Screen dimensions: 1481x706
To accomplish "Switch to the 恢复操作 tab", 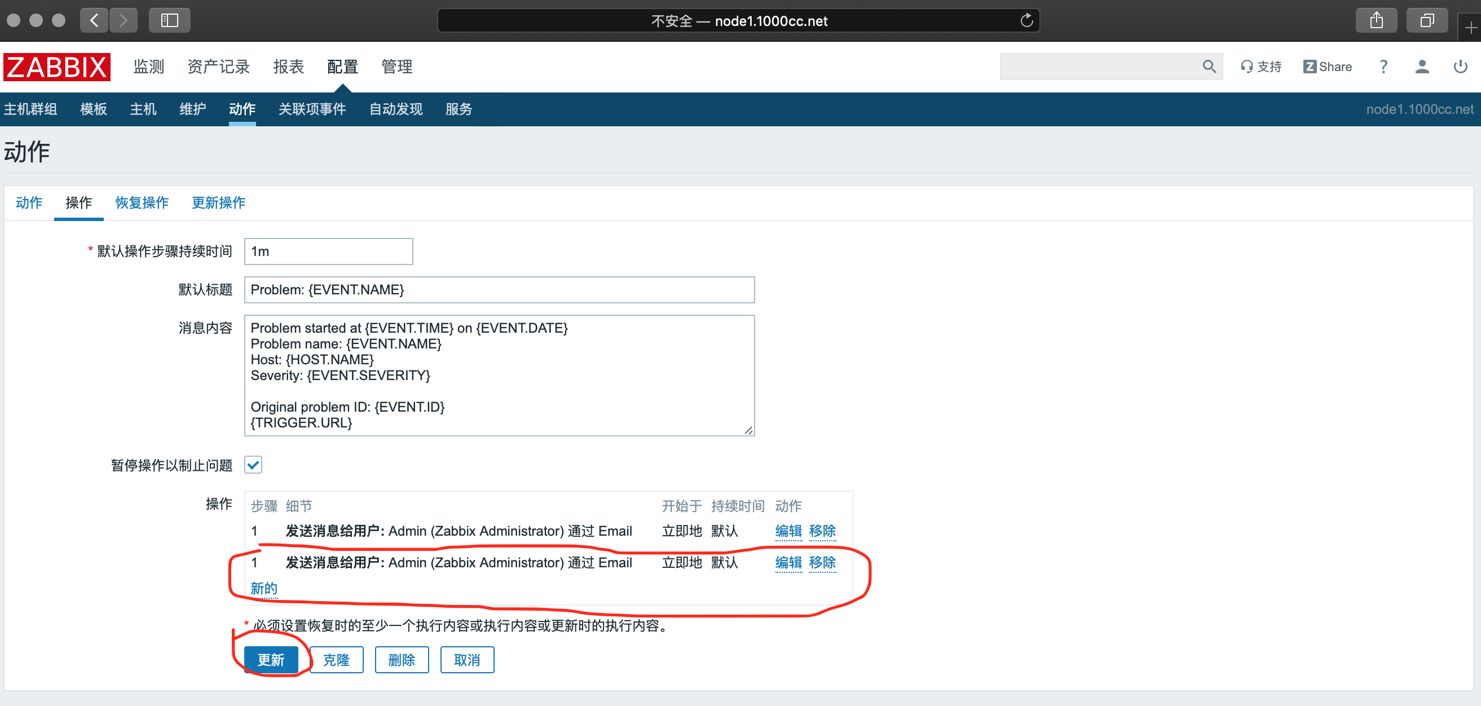I will (142, 202).
